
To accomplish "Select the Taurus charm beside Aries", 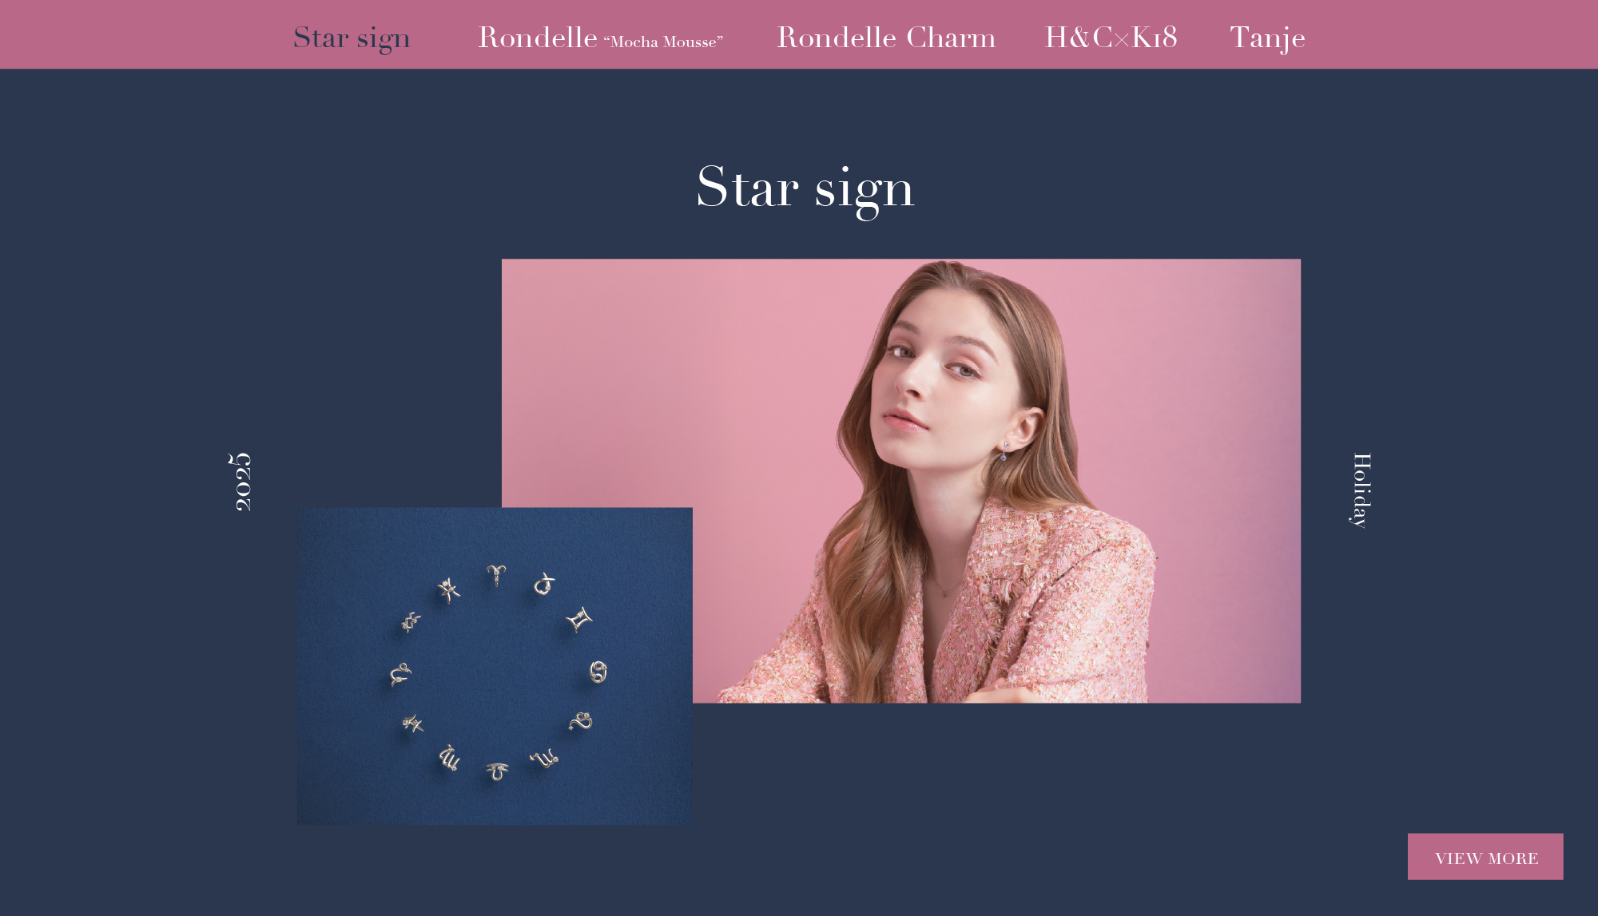I will click(x=544, y=585).
